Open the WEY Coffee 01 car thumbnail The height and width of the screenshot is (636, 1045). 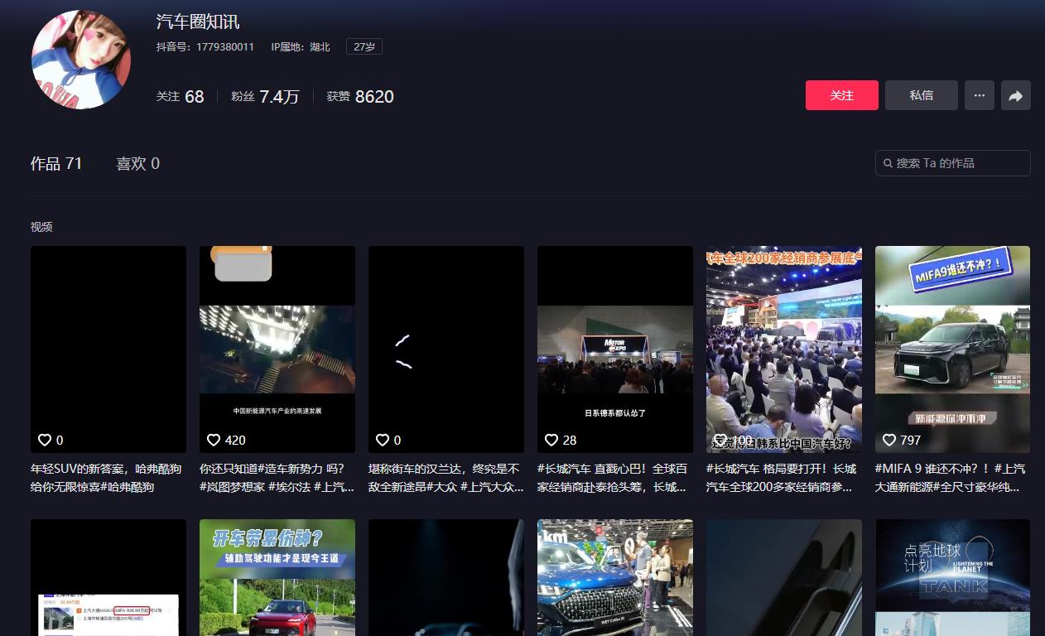[615, 577]
